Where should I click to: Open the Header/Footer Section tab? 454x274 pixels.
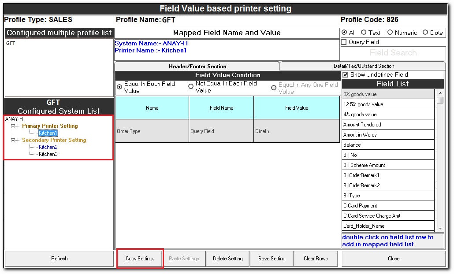pos(197,66)
